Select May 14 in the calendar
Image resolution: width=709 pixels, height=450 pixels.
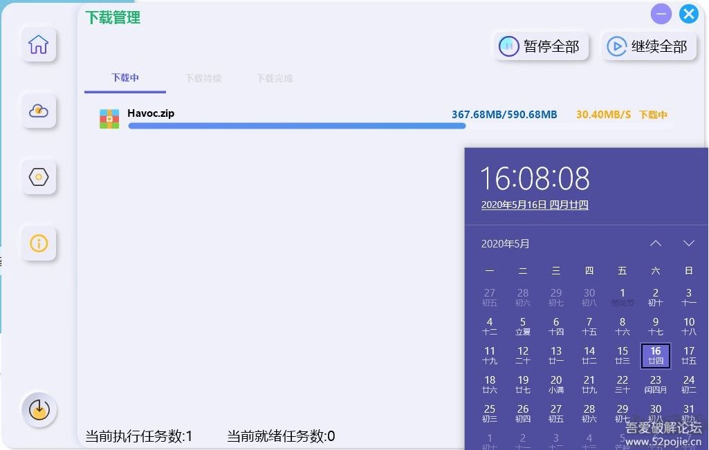(x=589, y=355)
